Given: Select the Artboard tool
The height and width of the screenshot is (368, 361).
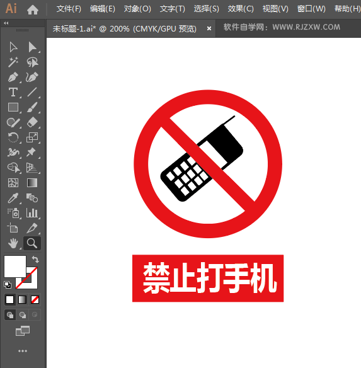Looking at the screenshot, I should tap(13, 228).
